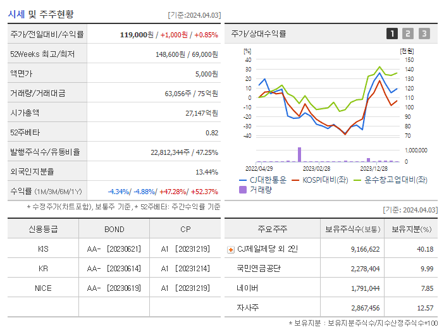Click 22,812,344주 / 47.25% shares value
Viewport: 444px width, 332px height.
(x=184, y=152)
